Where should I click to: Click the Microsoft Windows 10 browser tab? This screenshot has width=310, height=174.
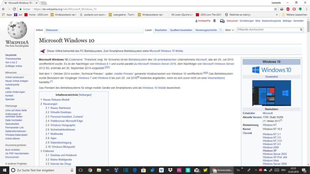point(21,3)
